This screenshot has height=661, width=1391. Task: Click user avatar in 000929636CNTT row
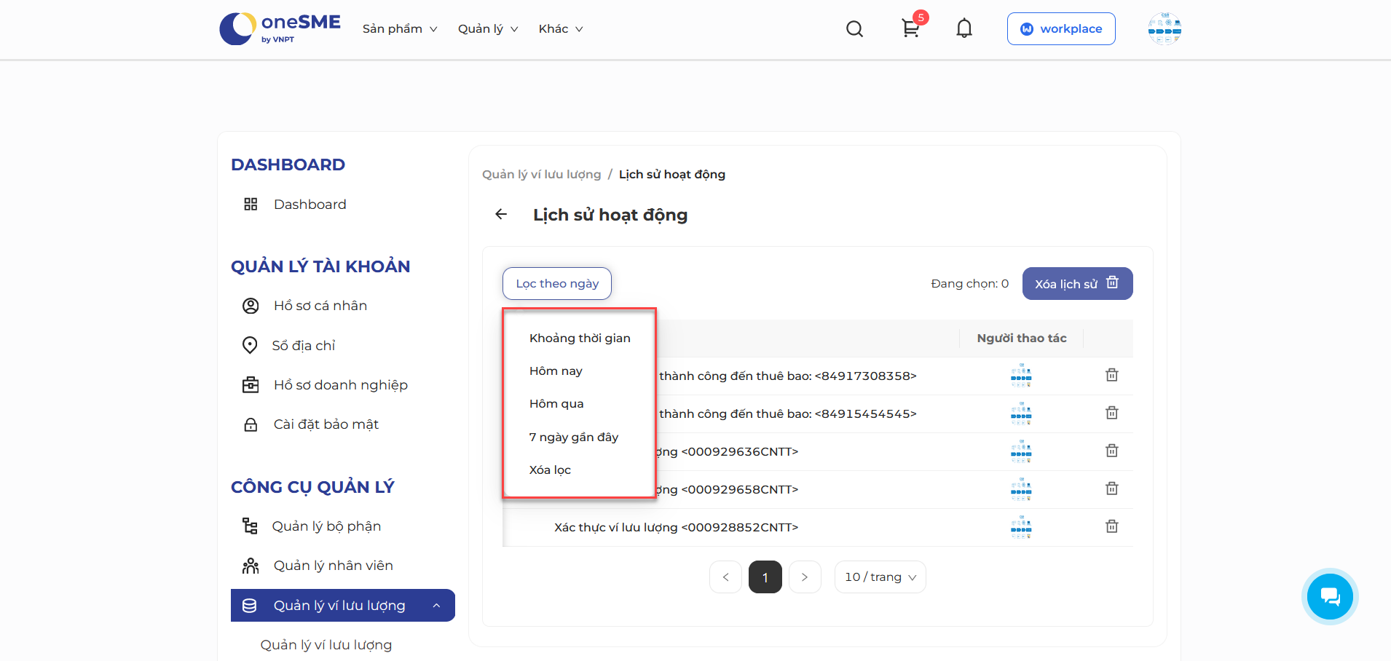1021,451
